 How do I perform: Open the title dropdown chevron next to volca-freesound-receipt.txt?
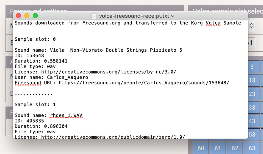[x=173, y=16]
